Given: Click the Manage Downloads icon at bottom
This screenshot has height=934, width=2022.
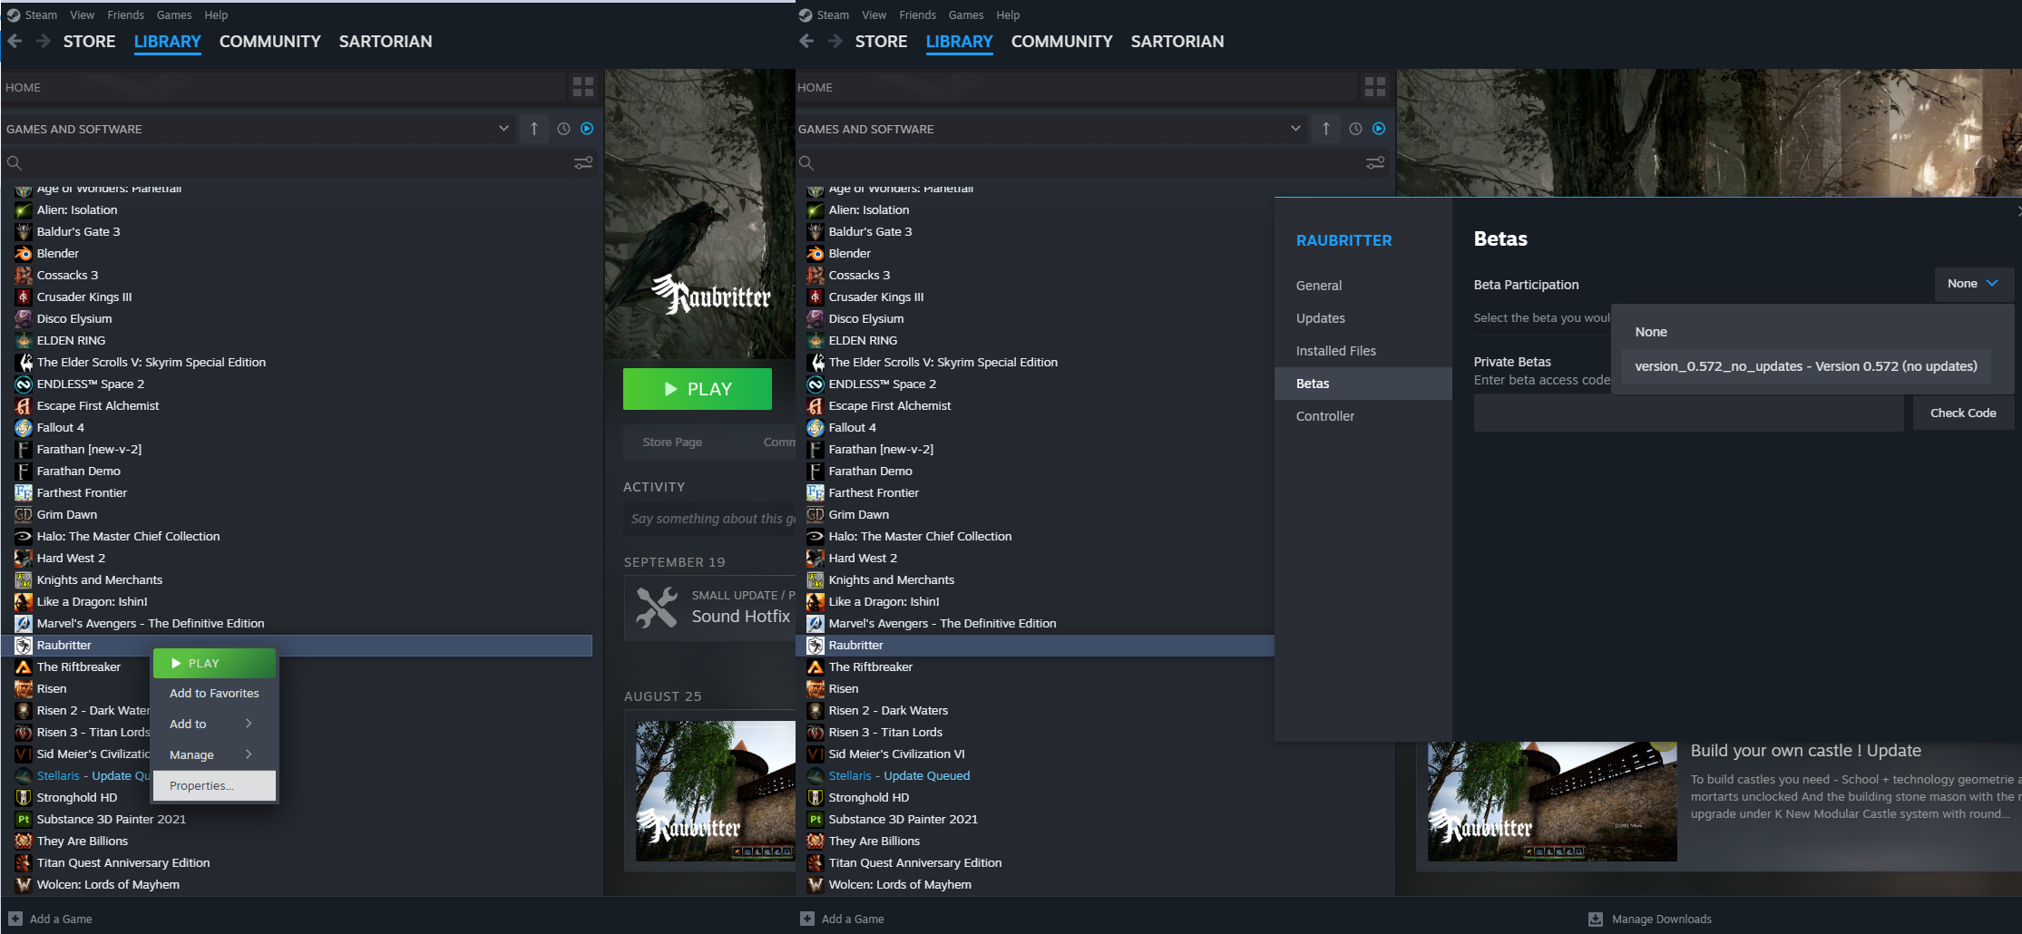Looking at the screenshot, I should pos(1596,919).
